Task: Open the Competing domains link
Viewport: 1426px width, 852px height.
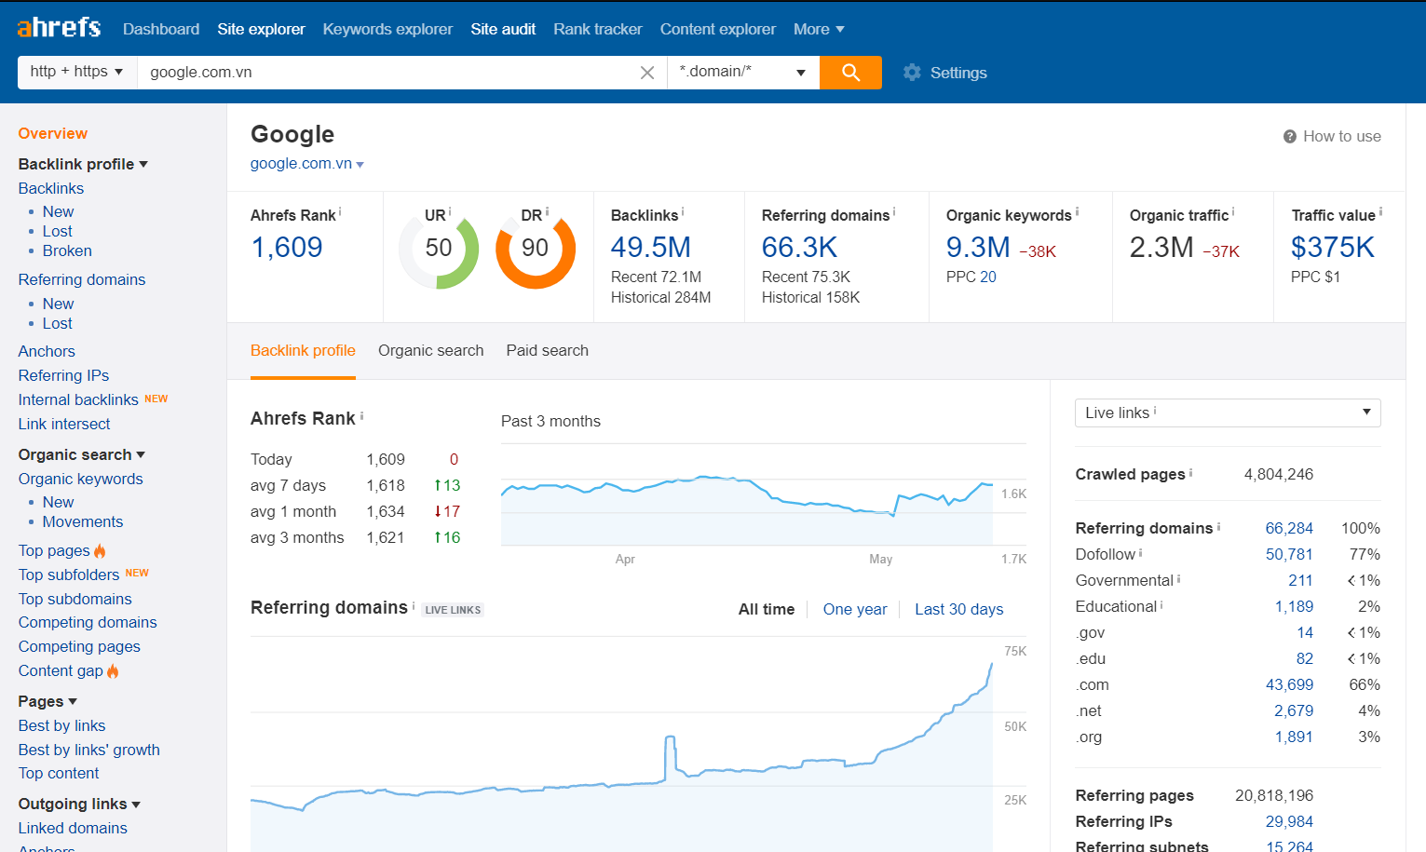Action: 88,622
